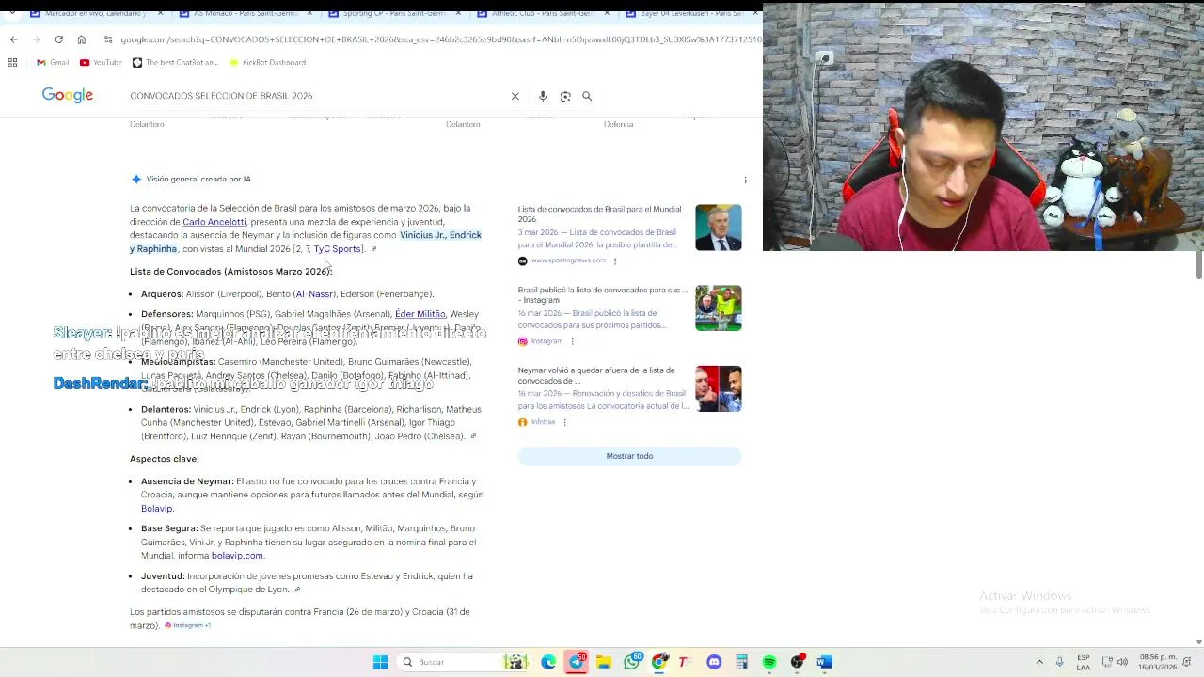This screenshot has height=677, width=1204.
Task: Open the Windows Start menu
Action: (x=380, y=662)
